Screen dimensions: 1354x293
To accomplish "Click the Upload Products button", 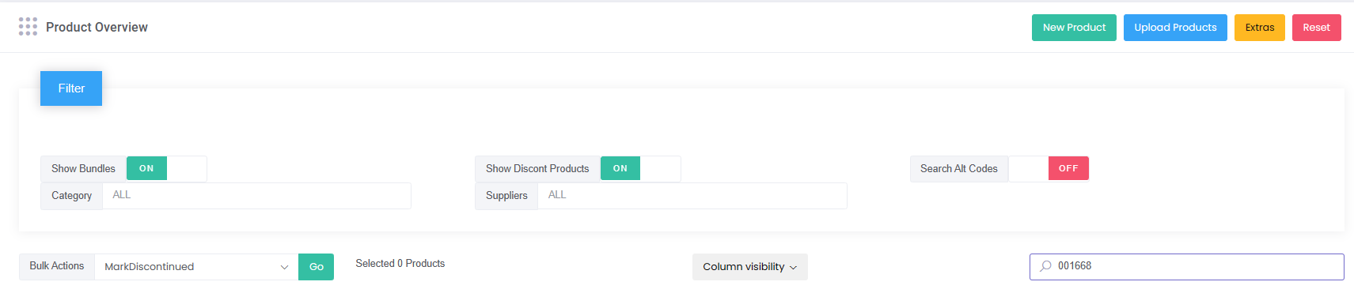I will click(x=1175, y=28).
